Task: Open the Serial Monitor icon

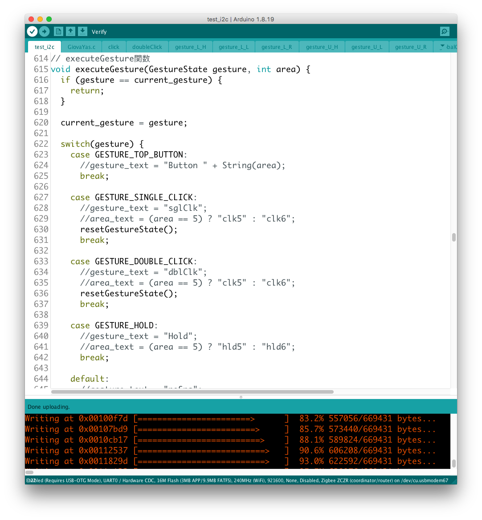Action: 444,31
